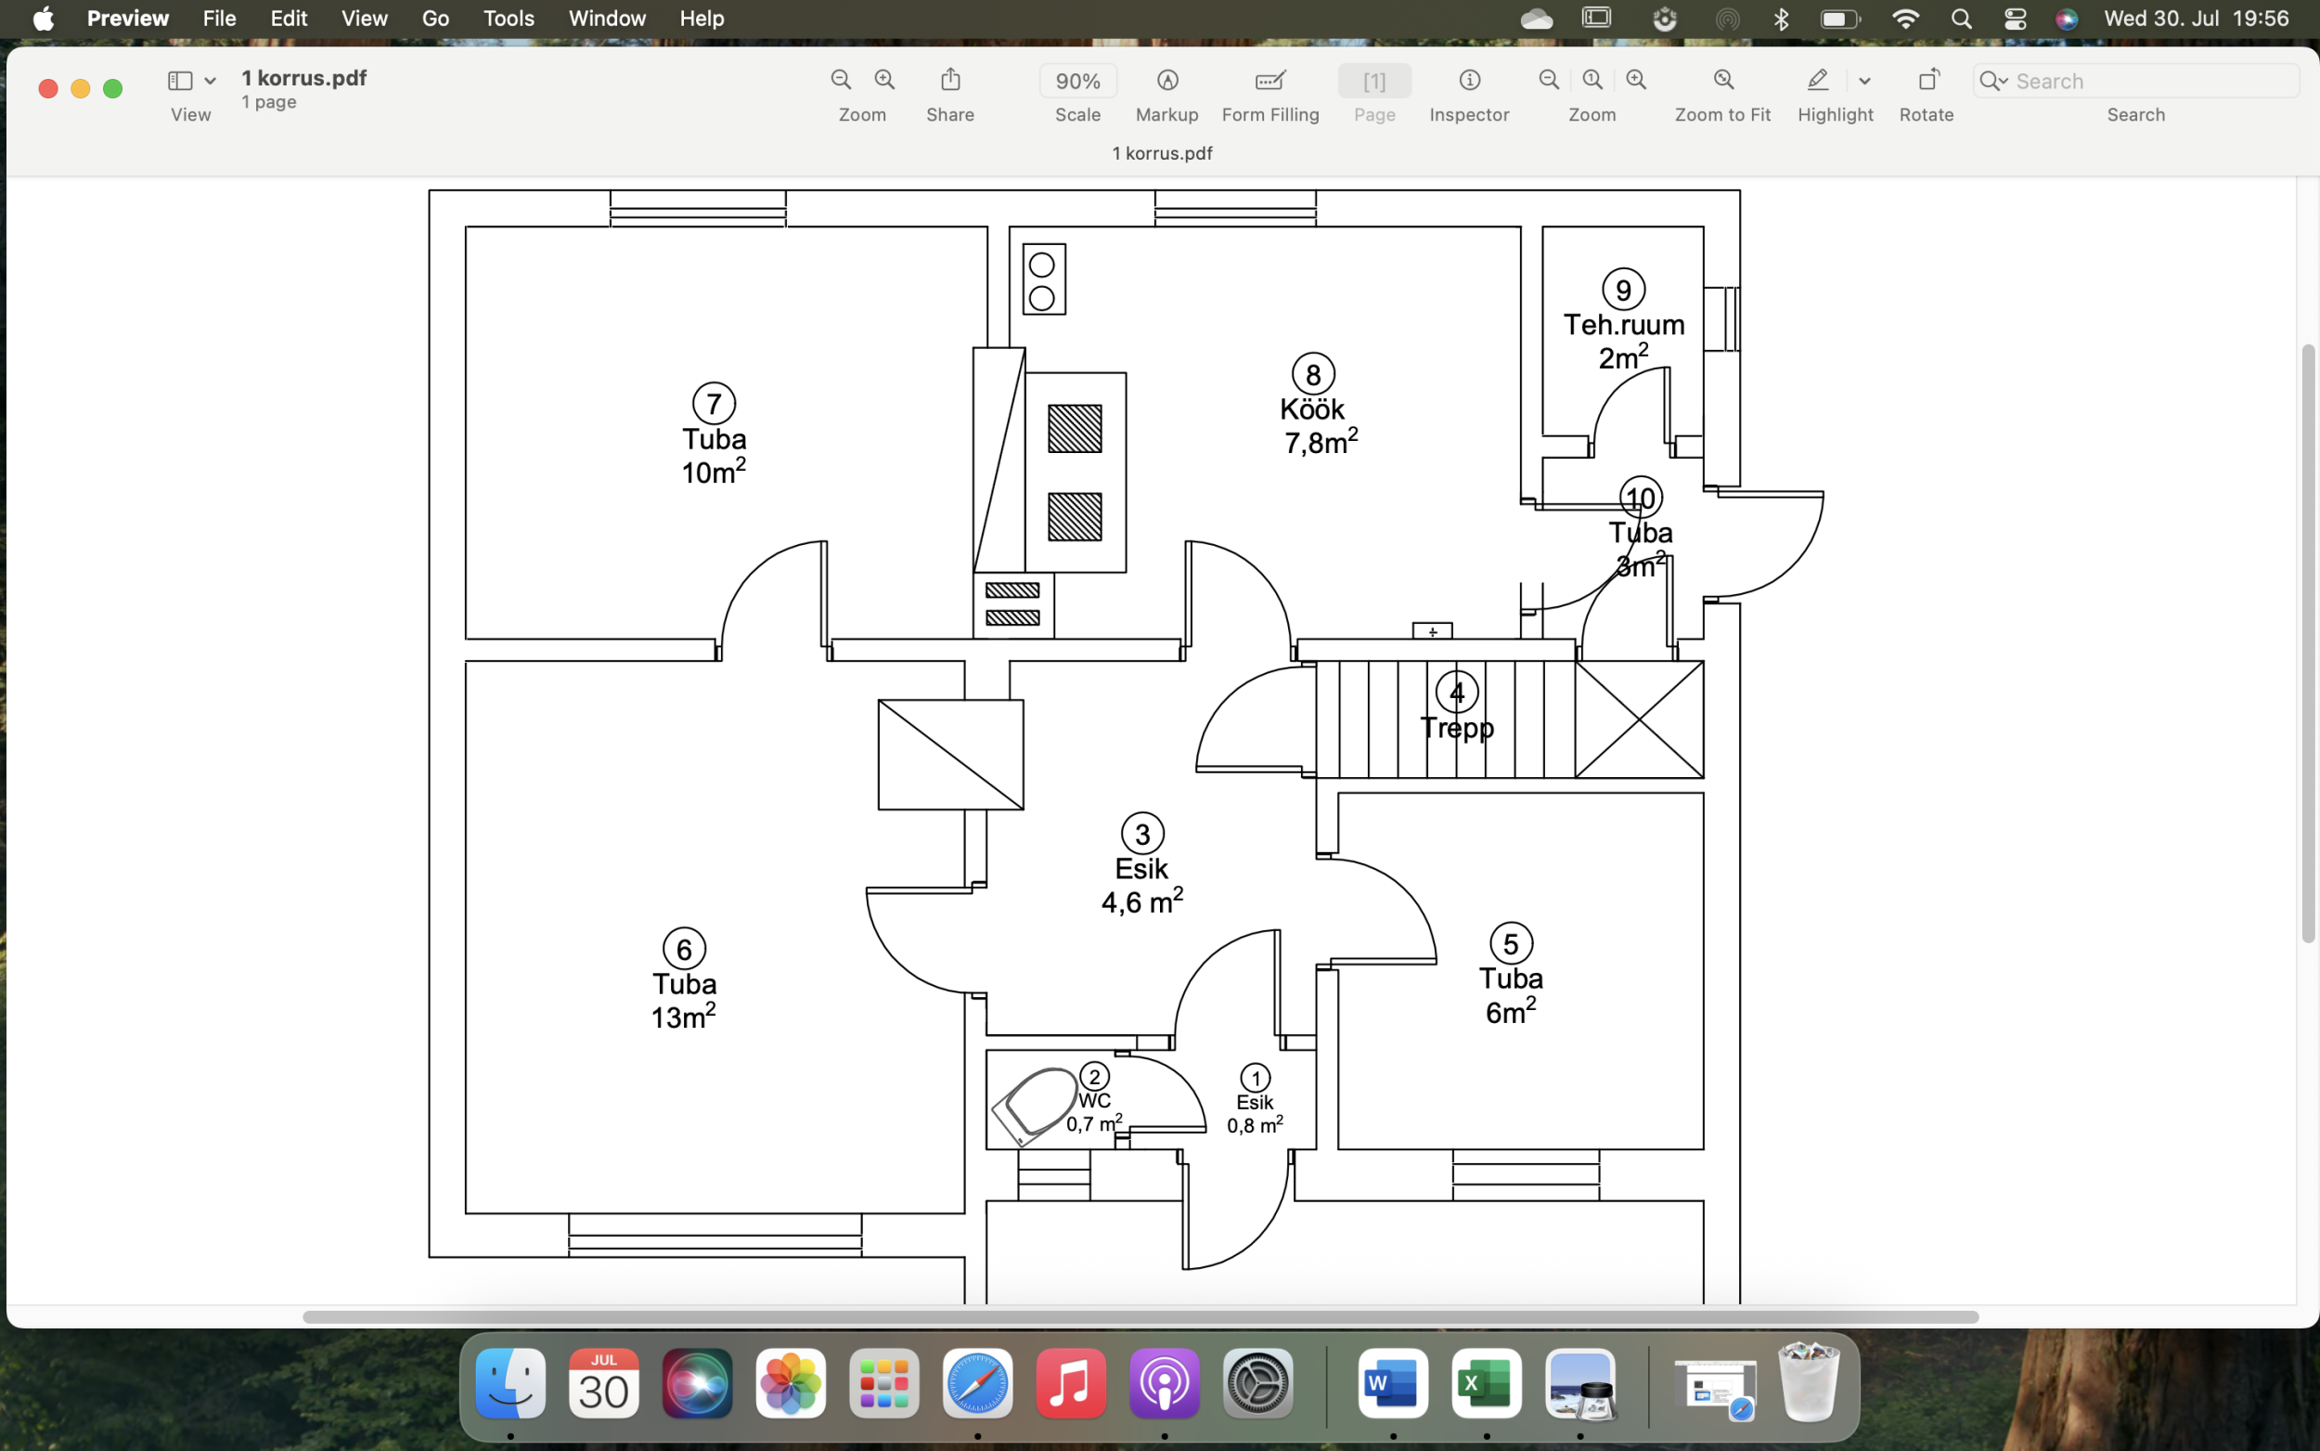The width and height of the screenshot is (2320, 1451).
Task: Click the 90% Scale button
Action: 1077,82
